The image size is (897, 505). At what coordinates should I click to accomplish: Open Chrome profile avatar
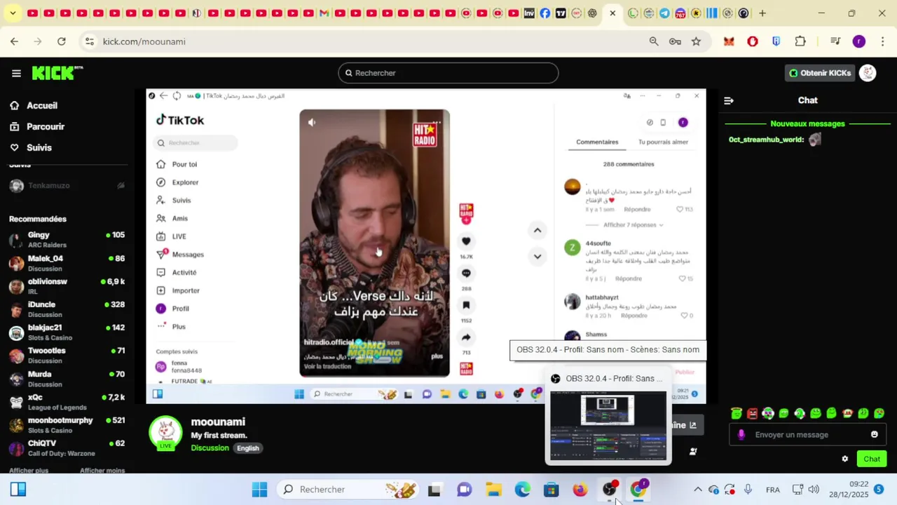[859, 41]
